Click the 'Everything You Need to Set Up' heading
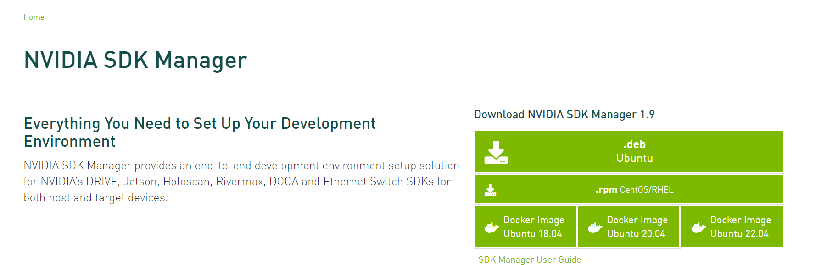 (200, 132)
